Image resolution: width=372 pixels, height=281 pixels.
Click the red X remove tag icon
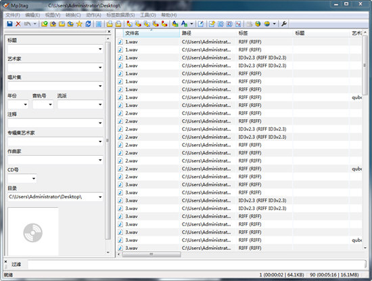coord(18,24)
